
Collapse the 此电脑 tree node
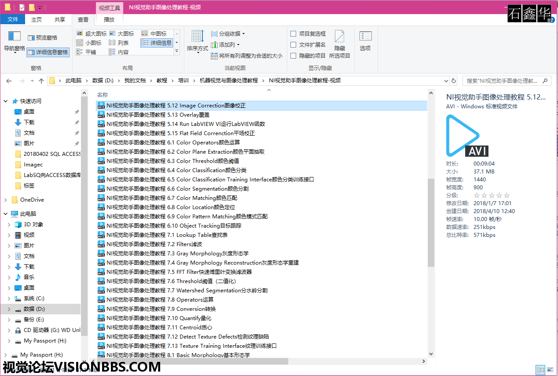tap(6, 214)
